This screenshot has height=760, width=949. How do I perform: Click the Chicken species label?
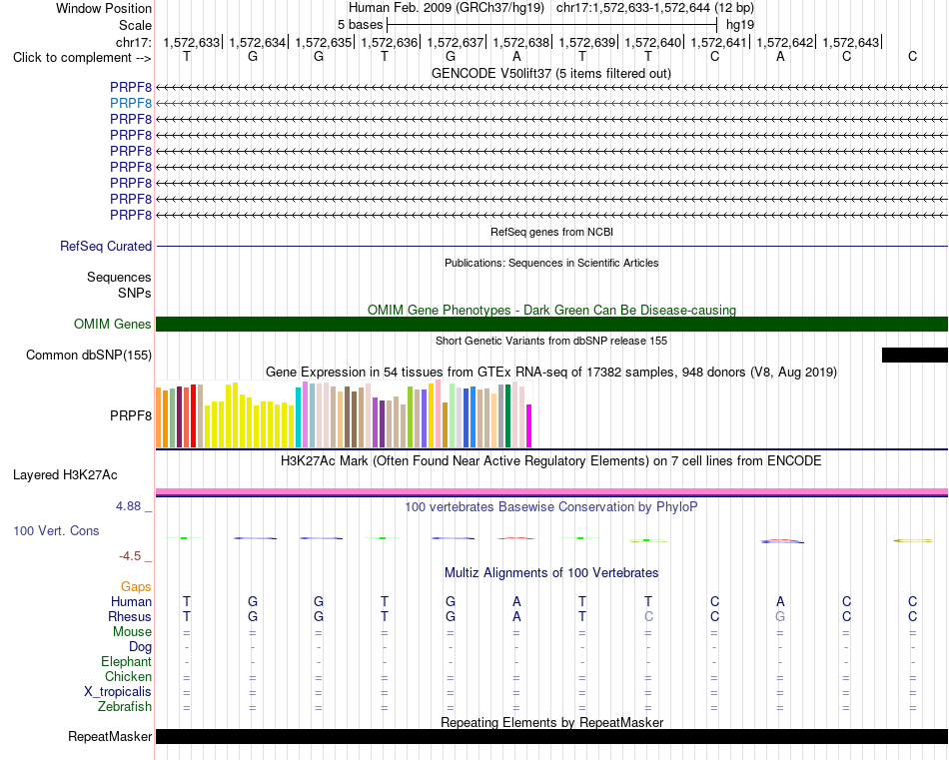tap(128, 676)
